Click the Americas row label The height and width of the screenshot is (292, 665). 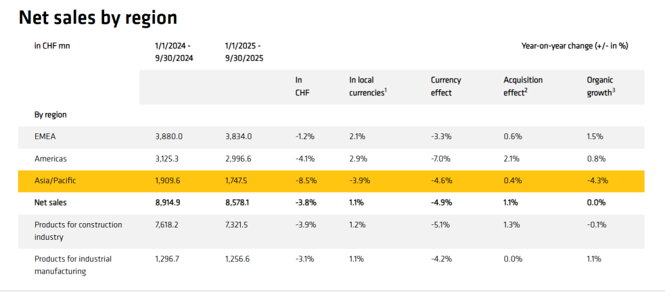click(x=50, y=159)
